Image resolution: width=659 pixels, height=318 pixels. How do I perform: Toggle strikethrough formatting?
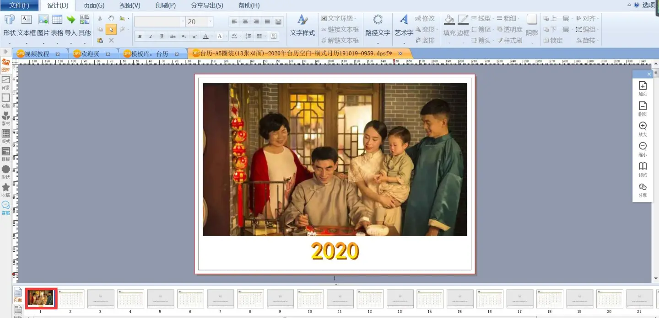pos(173,36)
